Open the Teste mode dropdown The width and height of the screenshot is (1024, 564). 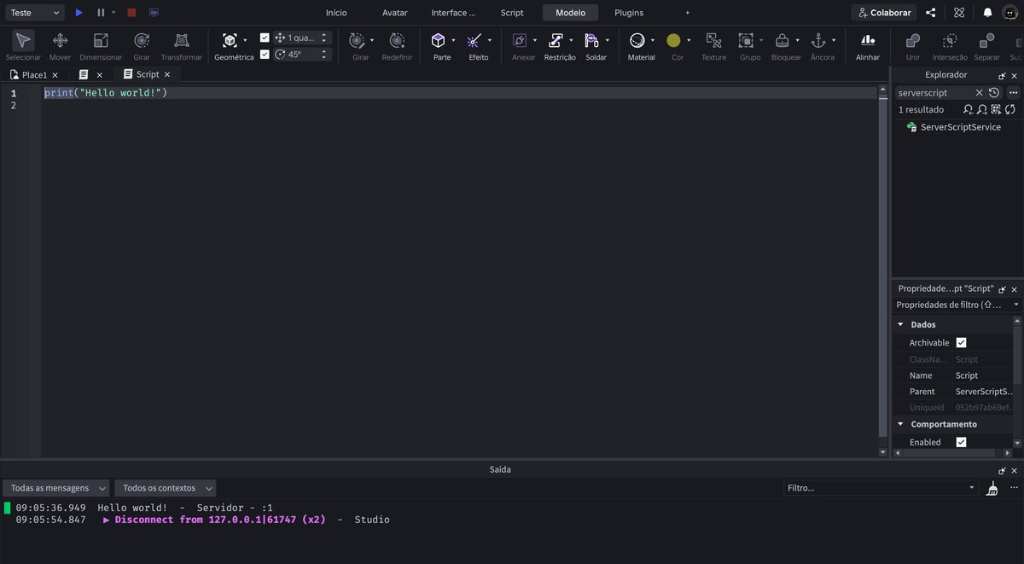[x=33, y=13]
